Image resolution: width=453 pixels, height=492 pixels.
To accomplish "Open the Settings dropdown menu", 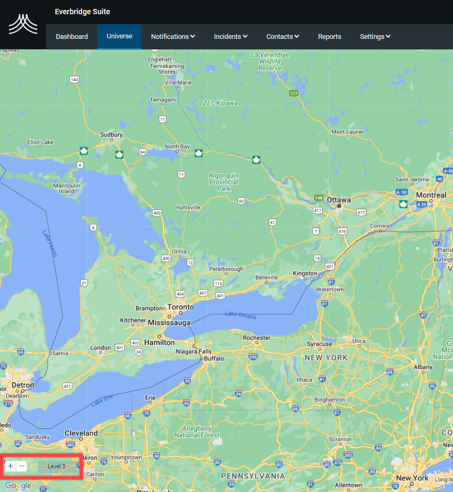I will coord(375,37).
